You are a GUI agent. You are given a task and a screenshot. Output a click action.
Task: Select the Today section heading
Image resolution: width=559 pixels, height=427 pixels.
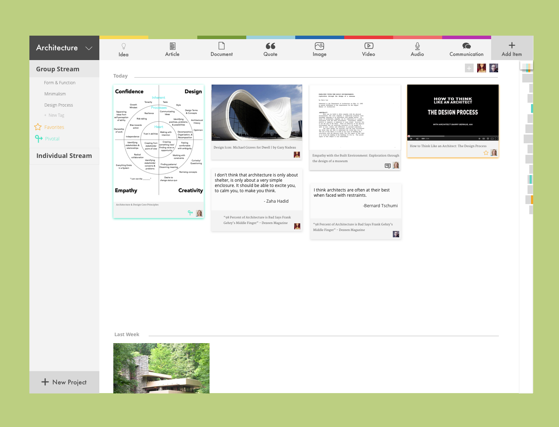coord(120,76)
